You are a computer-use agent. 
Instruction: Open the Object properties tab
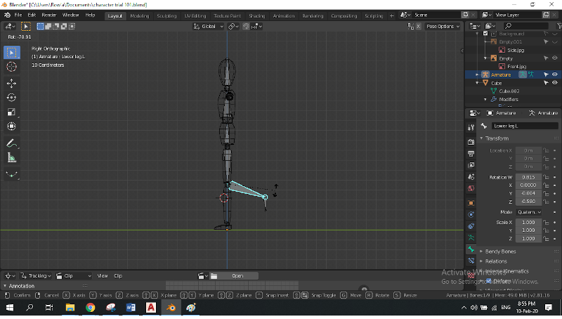coord(471,203)
